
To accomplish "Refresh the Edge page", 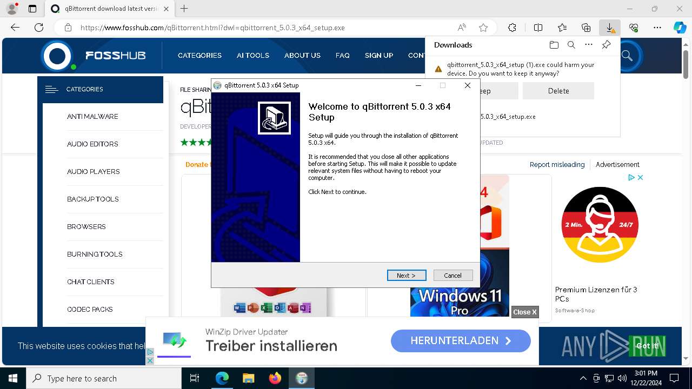I will [39, 28].
